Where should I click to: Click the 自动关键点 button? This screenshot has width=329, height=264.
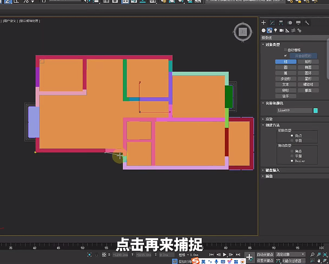pos(265,254)
